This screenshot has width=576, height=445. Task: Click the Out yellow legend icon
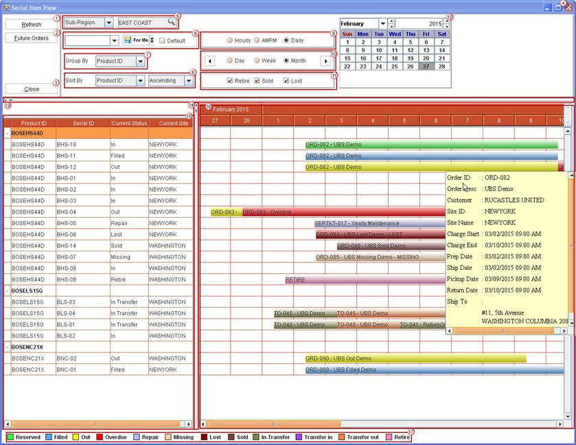(76, 437)
